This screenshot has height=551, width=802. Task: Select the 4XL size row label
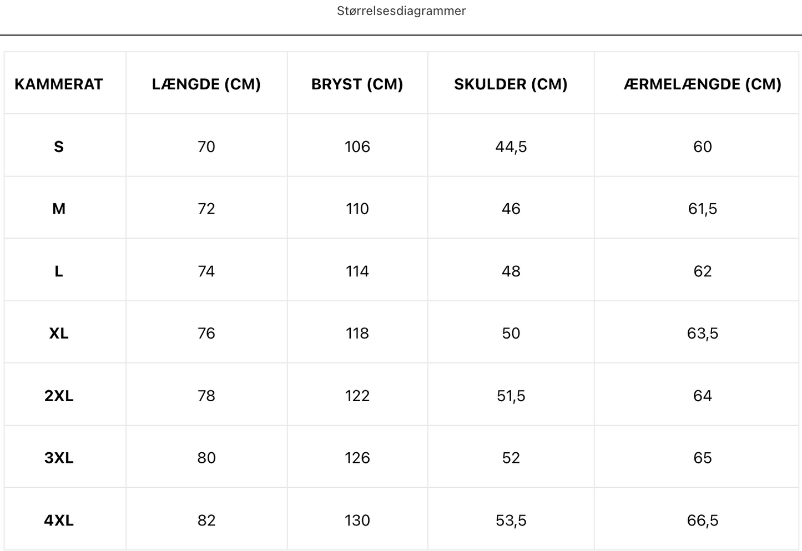pos(59,520)
